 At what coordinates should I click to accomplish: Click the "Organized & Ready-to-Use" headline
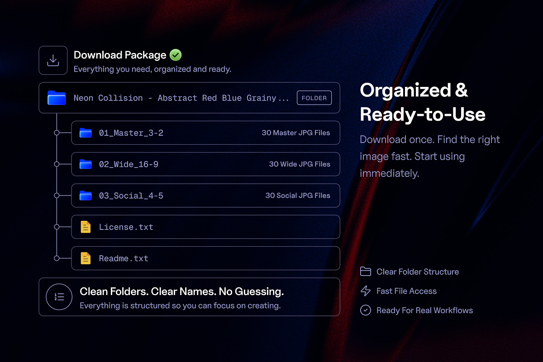click(423, 103)
